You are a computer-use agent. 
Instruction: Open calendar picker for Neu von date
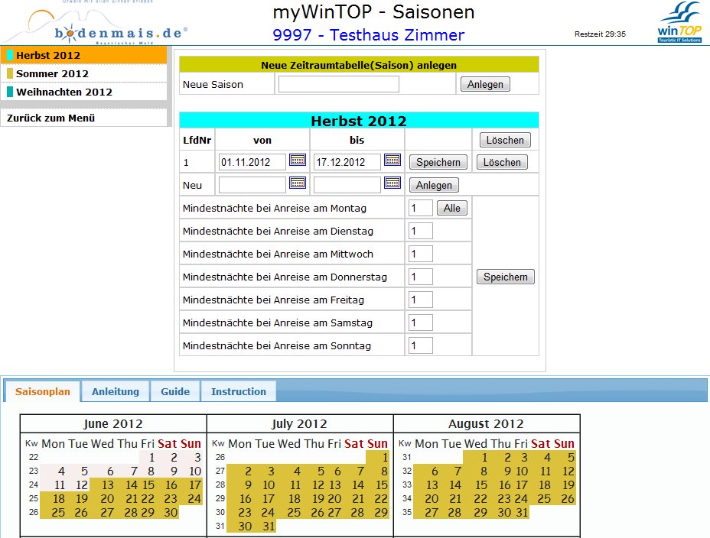click(x=298, y=183)
